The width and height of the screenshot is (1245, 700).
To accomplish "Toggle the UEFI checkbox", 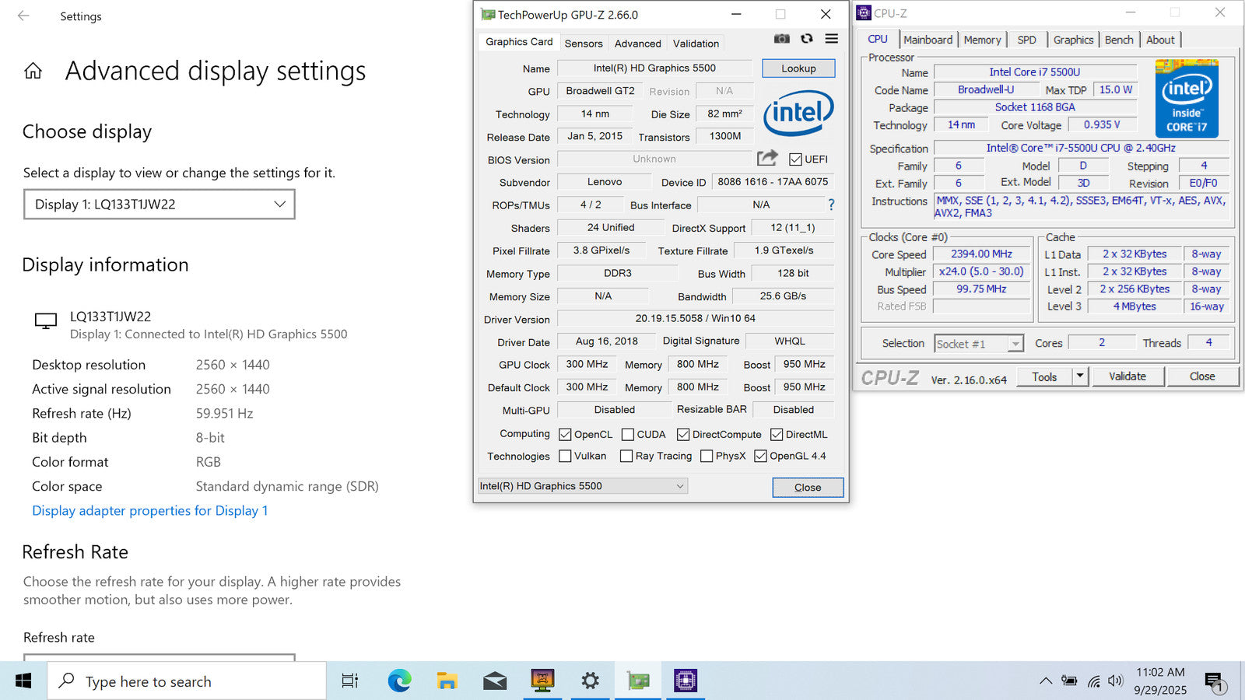I will point(795,159).
